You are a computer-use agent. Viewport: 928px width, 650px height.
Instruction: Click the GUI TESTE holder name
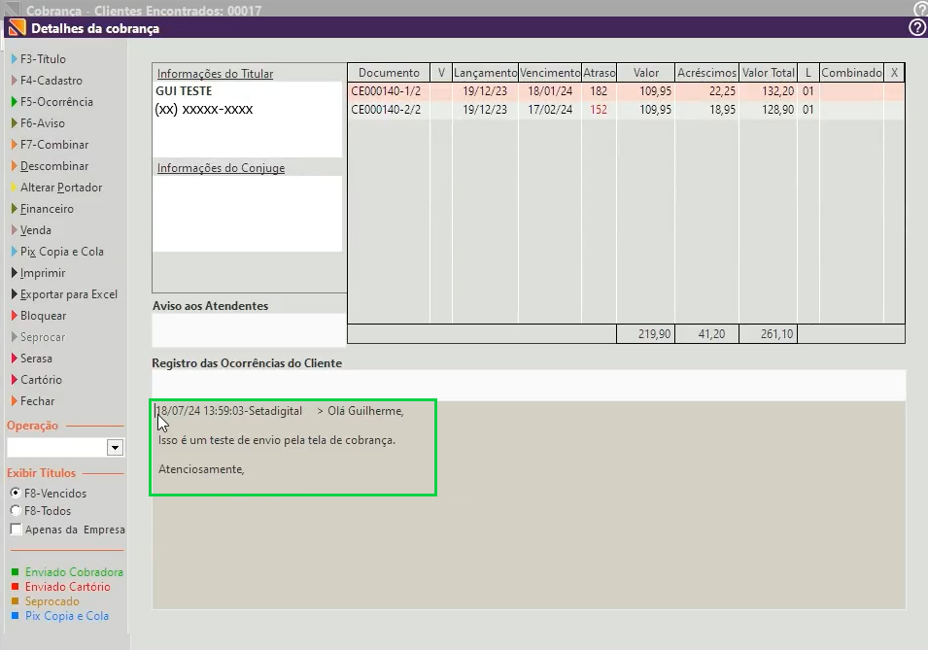click(184, 91)
